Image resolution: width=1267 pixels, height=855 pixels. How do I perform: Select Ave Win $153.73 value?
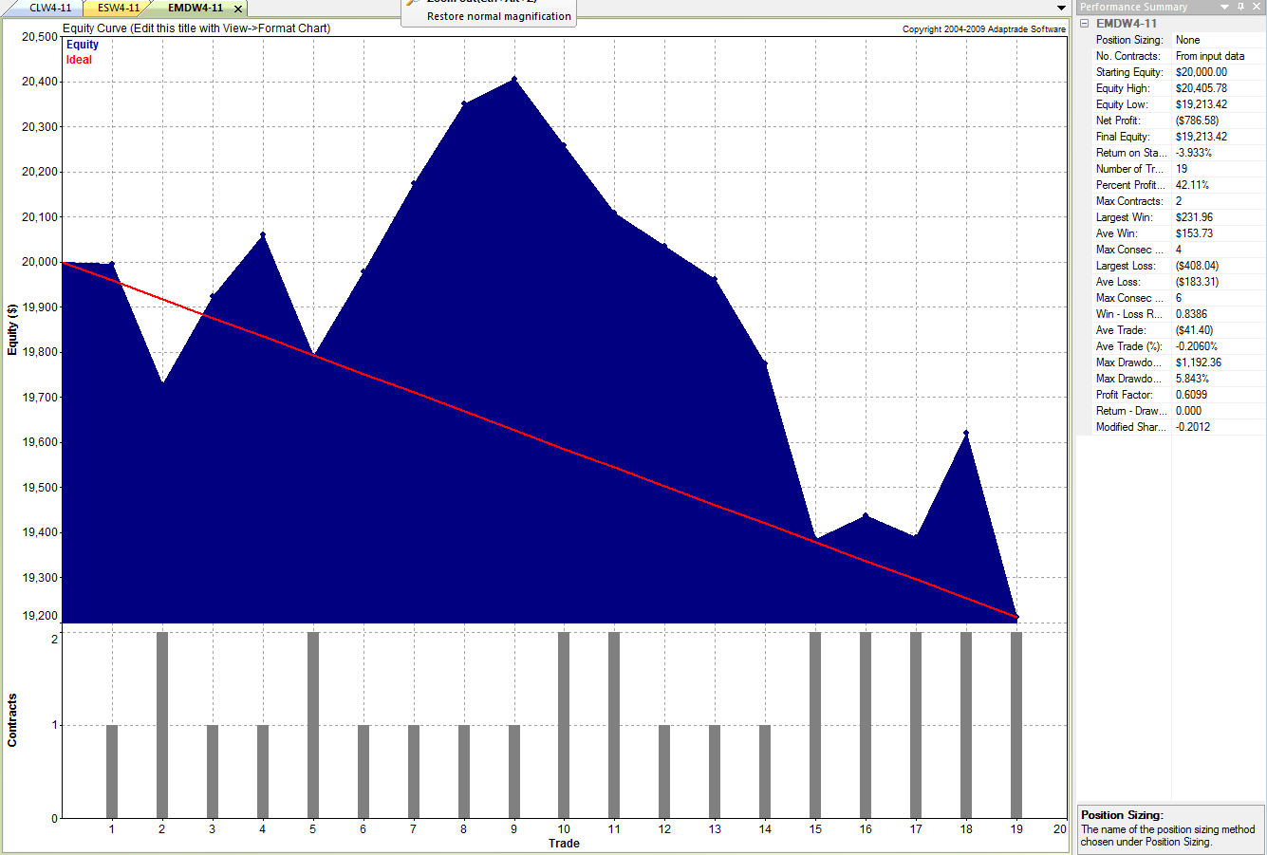(1194, 233)
